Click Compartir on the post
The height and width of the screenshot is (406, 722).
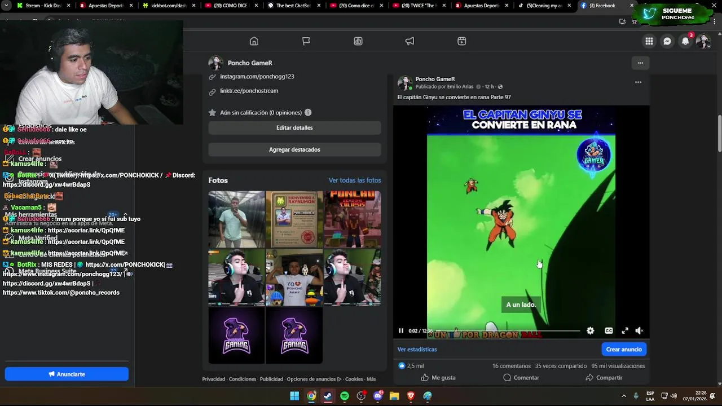point(604,378)
